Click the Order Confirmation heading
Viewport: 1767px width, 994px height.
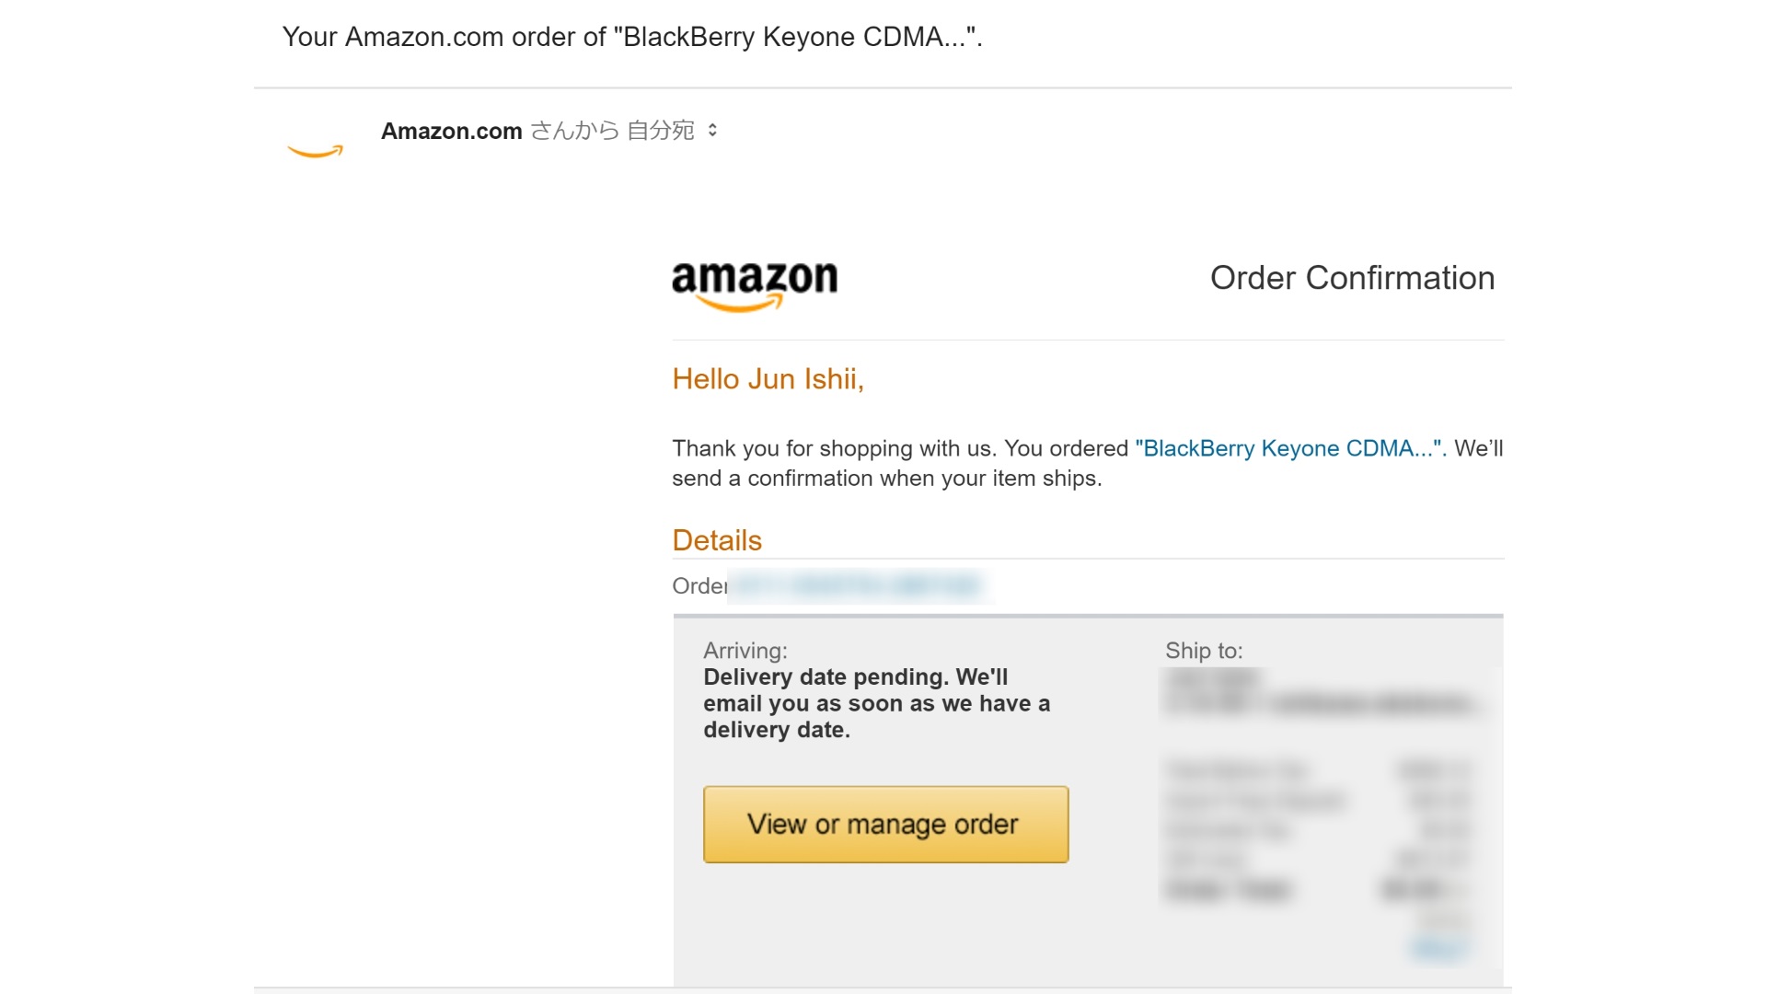point(1351,278)
